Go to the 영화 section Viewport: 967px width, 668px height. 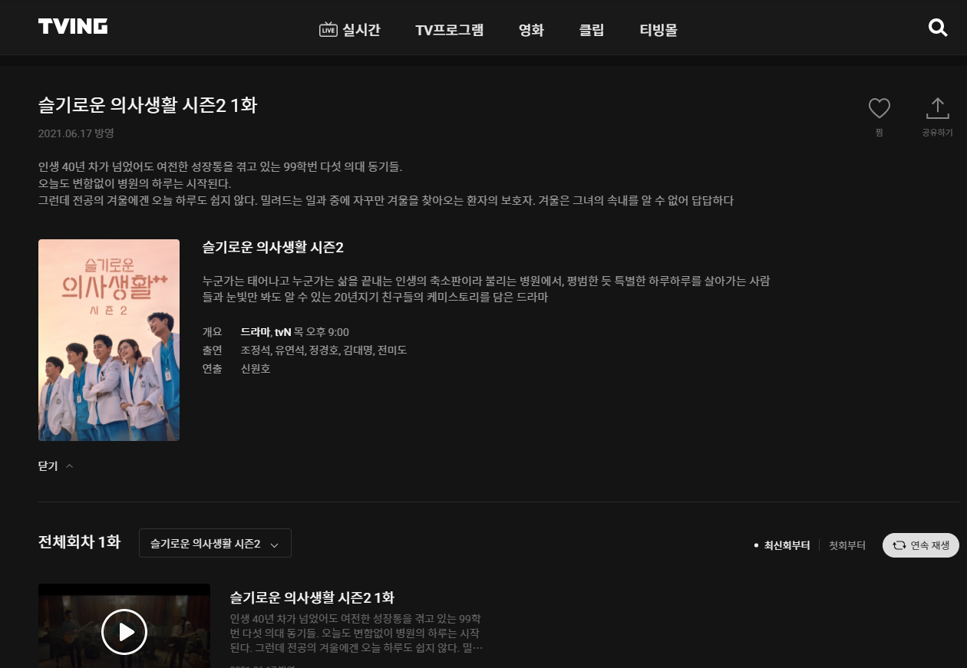point(531,30)
